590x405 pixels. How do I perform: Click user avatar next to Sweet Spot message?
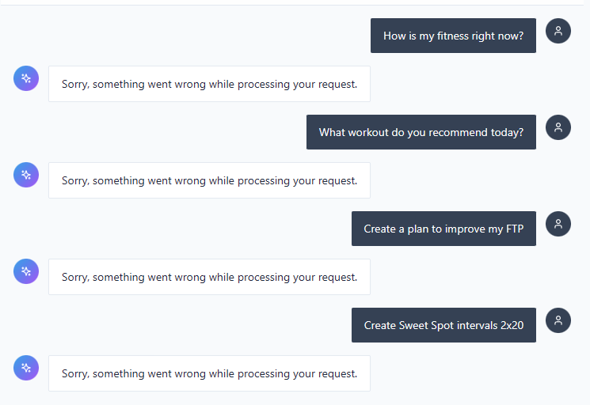(x=558, y=320)
